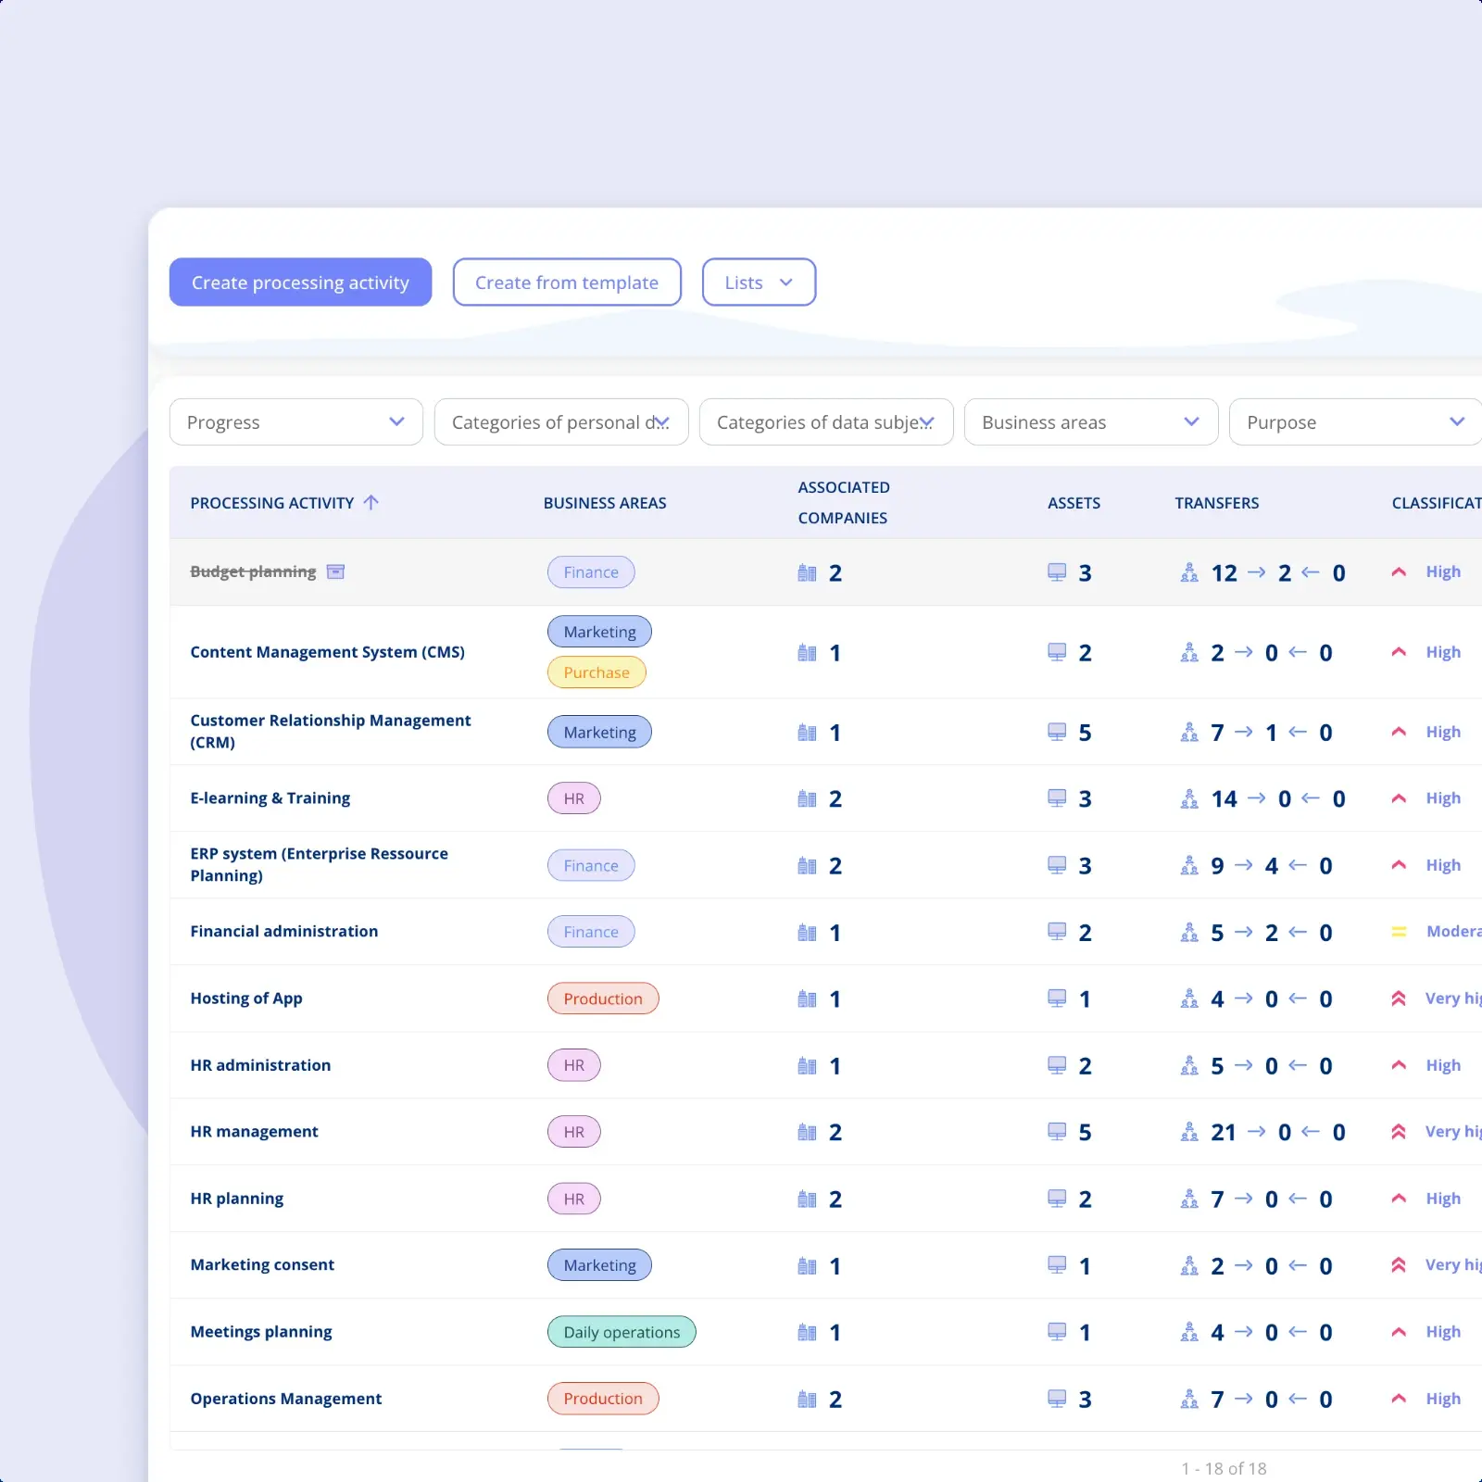Open Content Management System (CMS) activity
Viewport: 1482px width, 1482px height.
(x=327, y=652)
